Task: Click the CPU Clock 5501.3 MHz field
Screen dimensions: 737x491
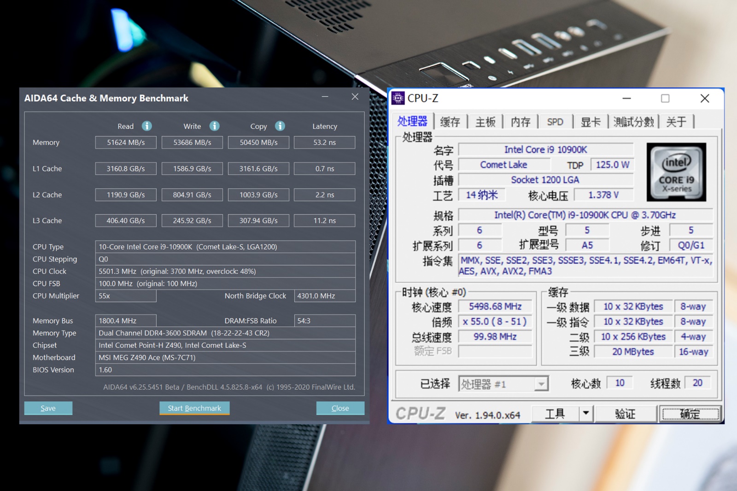Action: [225, 271]
